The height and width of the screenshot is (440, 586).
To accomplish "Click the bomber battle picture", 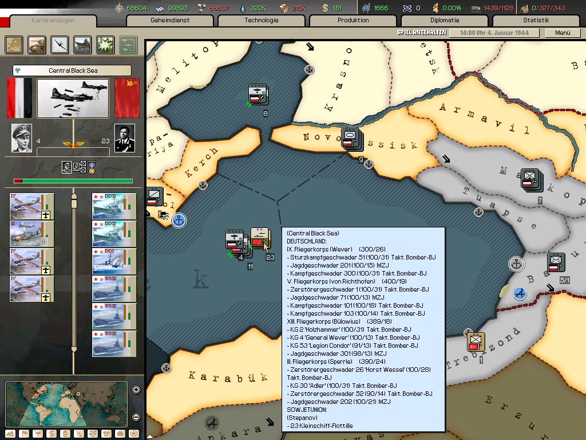I will coord(73,99).
